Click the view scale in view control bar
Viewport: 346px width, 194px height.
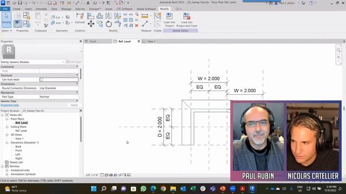(x=92, y=175)
